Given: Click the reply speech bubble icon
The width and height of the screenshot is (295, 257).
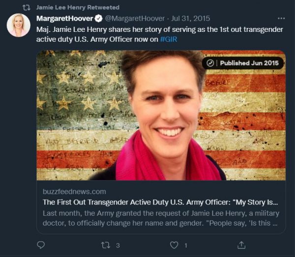Looking at the screenshot, I should (41, 244).
